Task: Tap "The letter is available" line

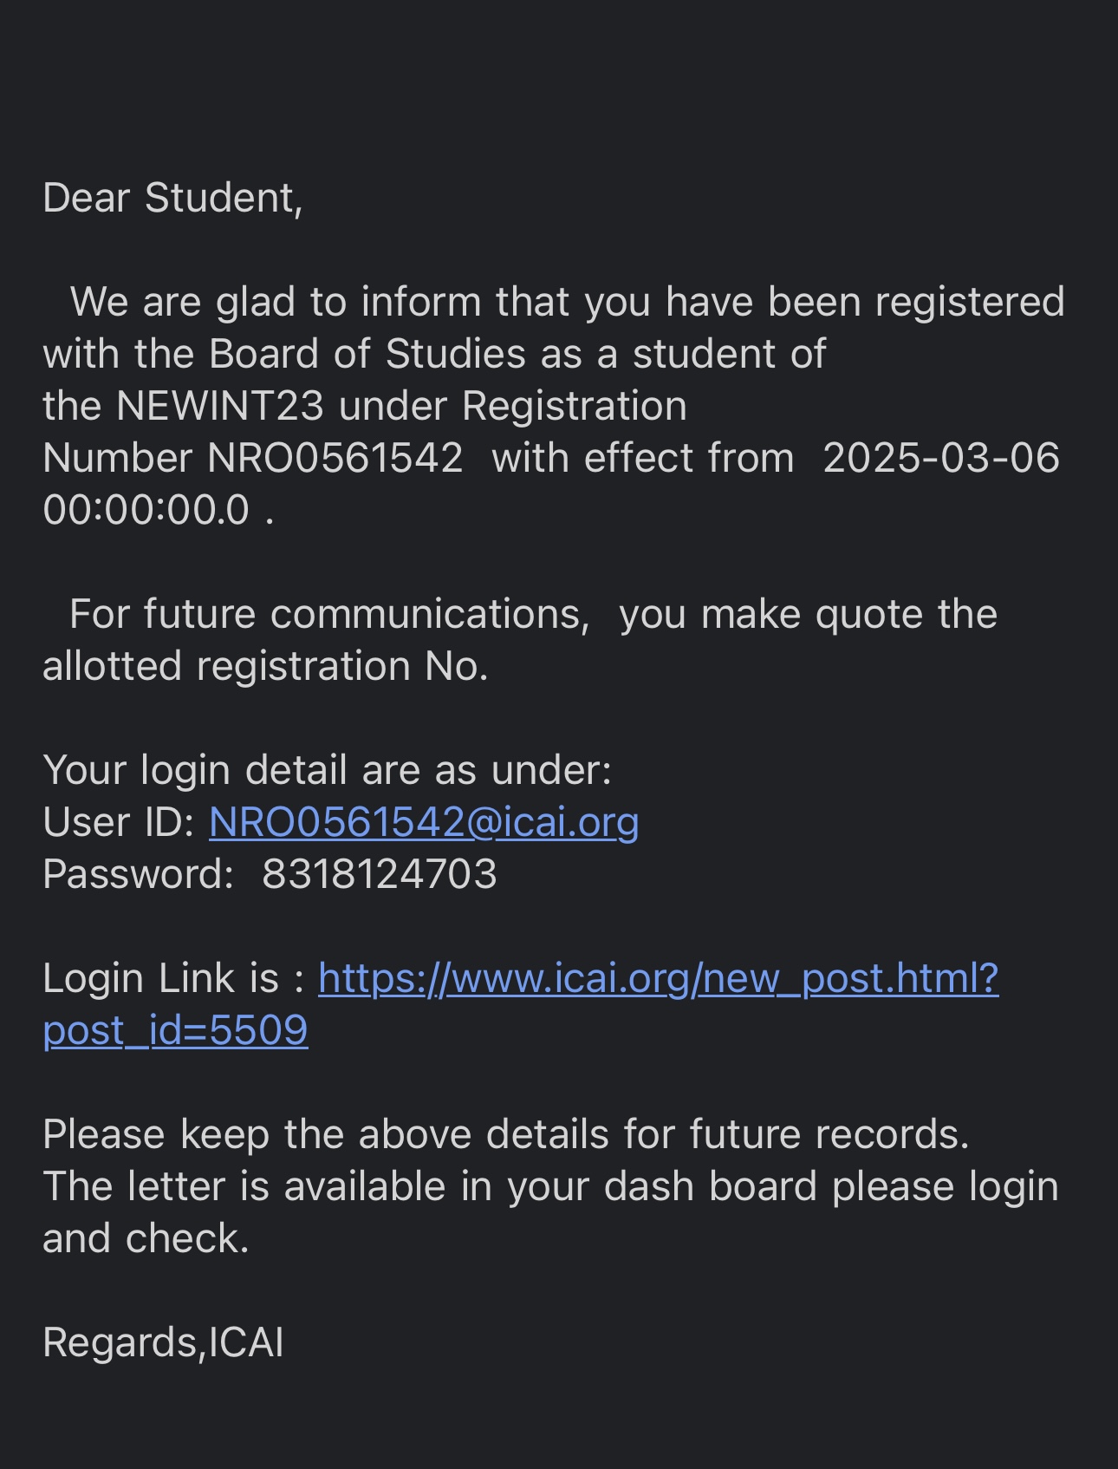Action: 550,1186
